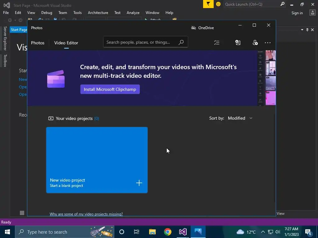Viewport: 318px width, 238px height.
Task: Click the OneDrive cloud status in Photos
Action: click(x=202, y=28)
